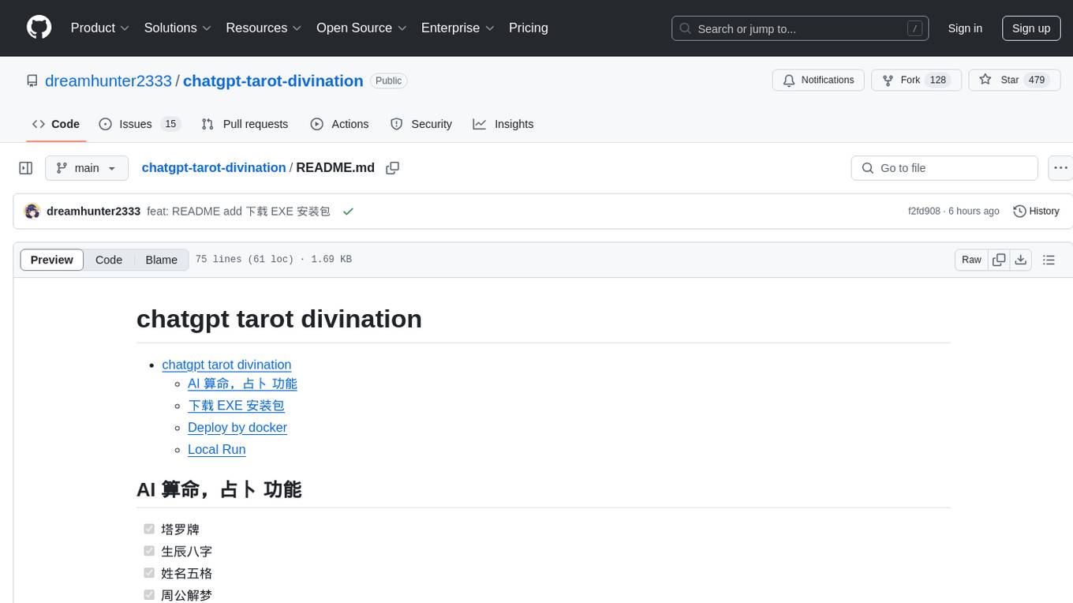Screen dimensions: 1073x603
Task: Open the Raw file view
Action: pyautogui.click(x=971, y=260)
